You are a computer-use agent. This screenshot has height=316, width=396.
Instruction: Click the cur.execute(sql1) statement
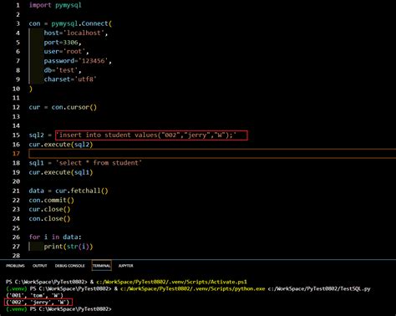61,172
